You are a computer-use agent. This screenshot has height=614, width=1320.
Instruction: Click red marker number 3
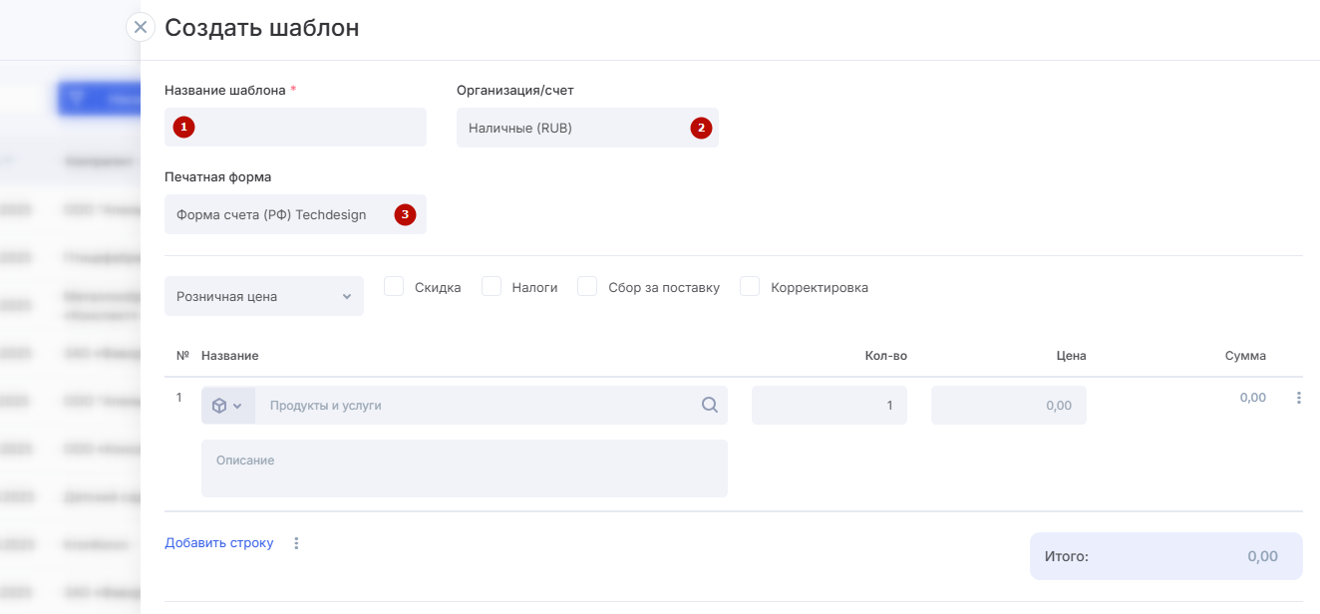405,214
